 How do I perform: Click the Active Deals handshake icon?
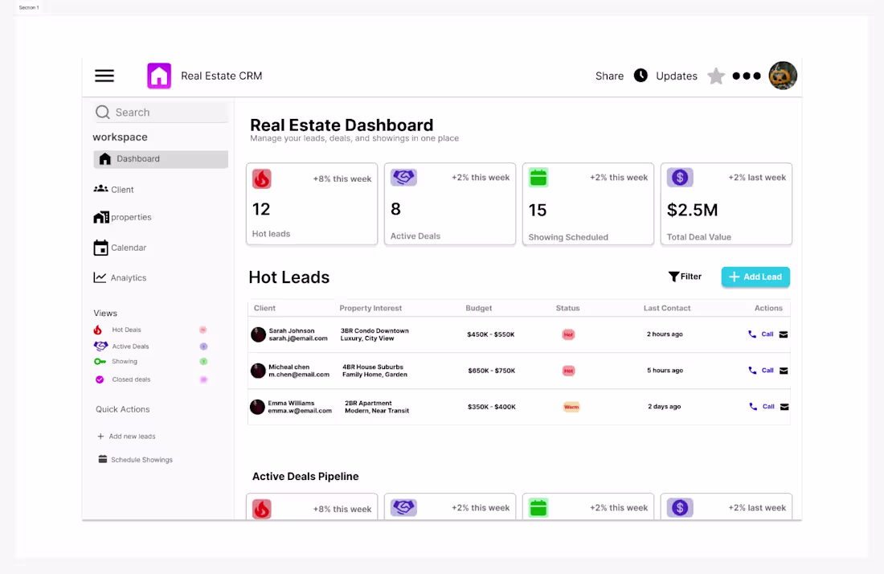pos(100,346)
